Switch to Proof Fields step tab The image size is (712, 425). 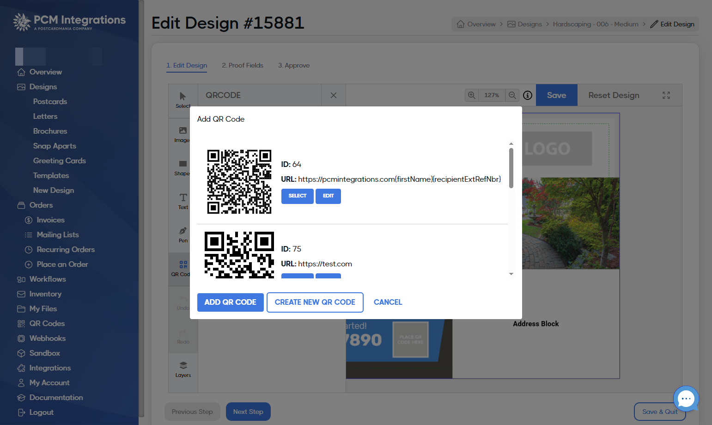(243, 65)
